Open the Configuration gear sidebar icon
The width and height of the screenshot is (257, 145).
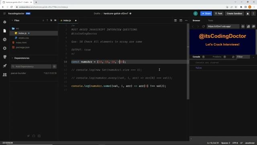tap(5, 48)
